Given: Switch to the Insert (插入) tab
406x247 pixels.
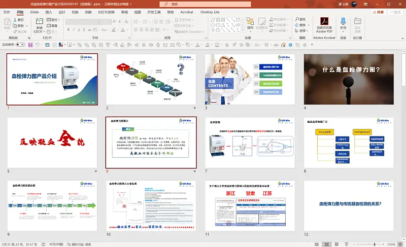Looking at the screenshot, I should 48,12.
